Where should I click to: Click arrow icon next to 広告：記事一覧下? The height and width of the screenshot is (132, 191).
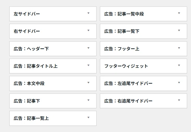[179, 30]
